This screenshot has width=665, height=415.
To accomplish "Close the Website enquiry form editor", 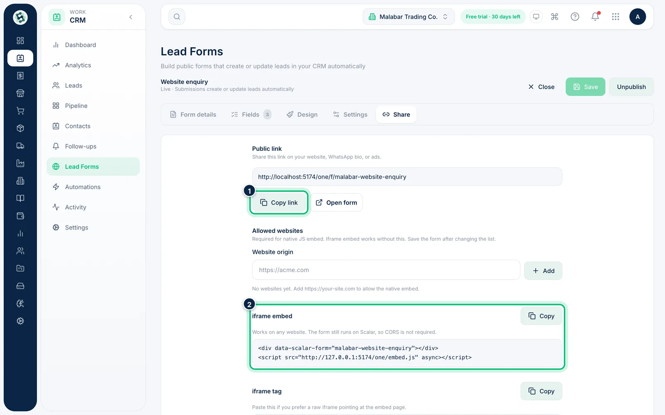I will click(x=541, y=87).
